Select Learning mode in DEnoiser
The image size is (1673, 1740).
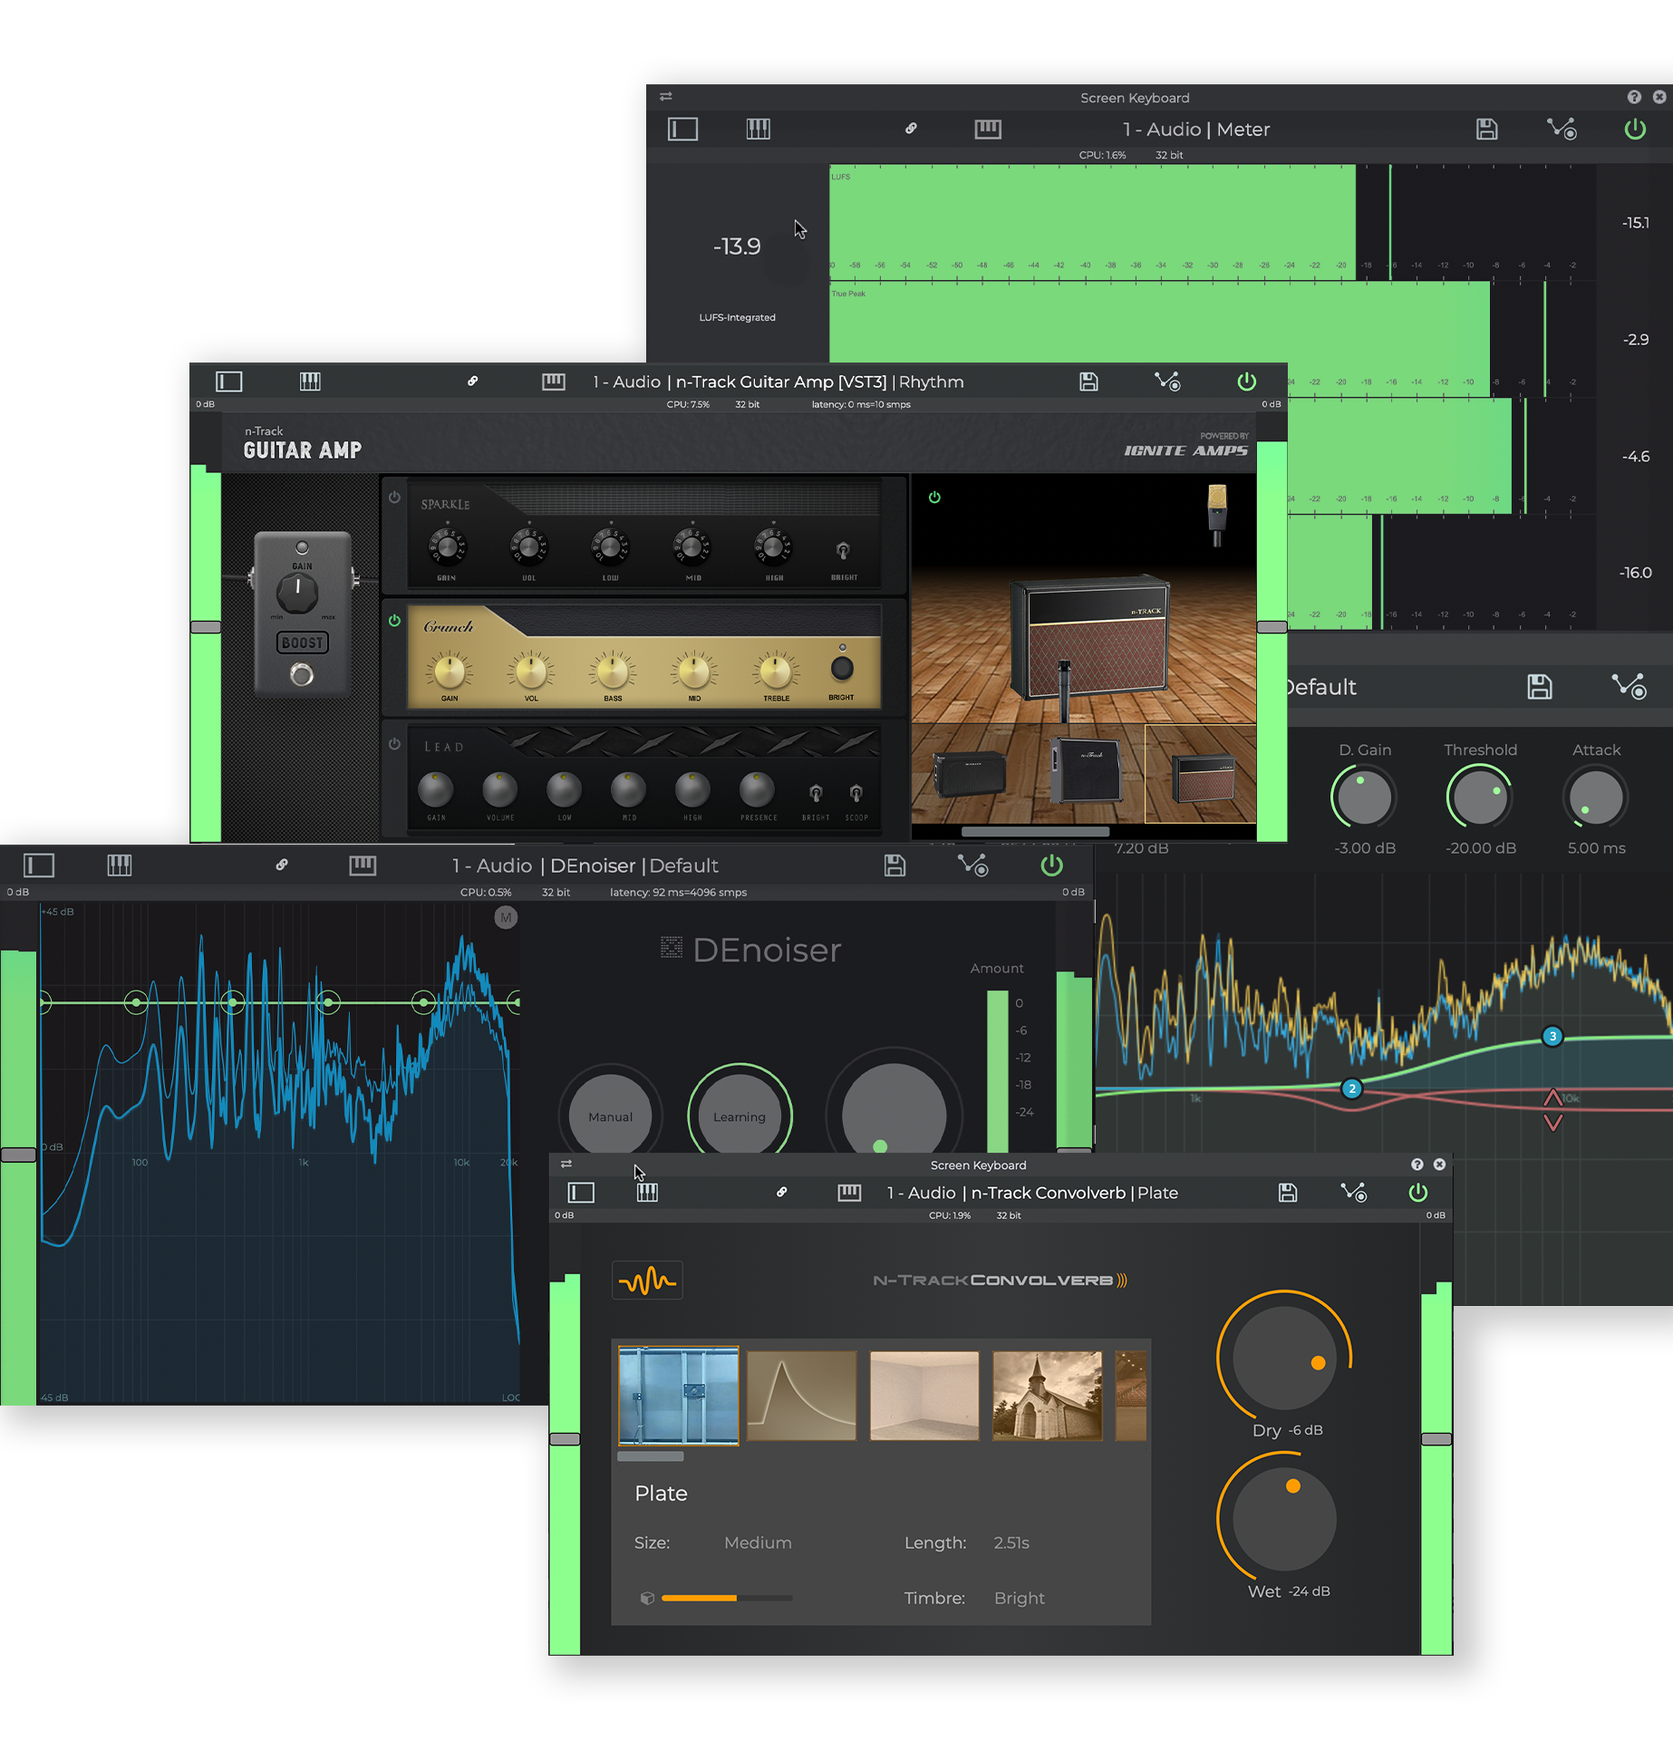(x=740, y=1116)
